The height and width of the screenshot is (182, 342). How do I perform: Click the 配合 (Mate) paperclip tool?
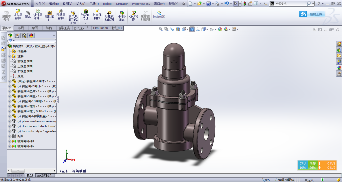28,14
